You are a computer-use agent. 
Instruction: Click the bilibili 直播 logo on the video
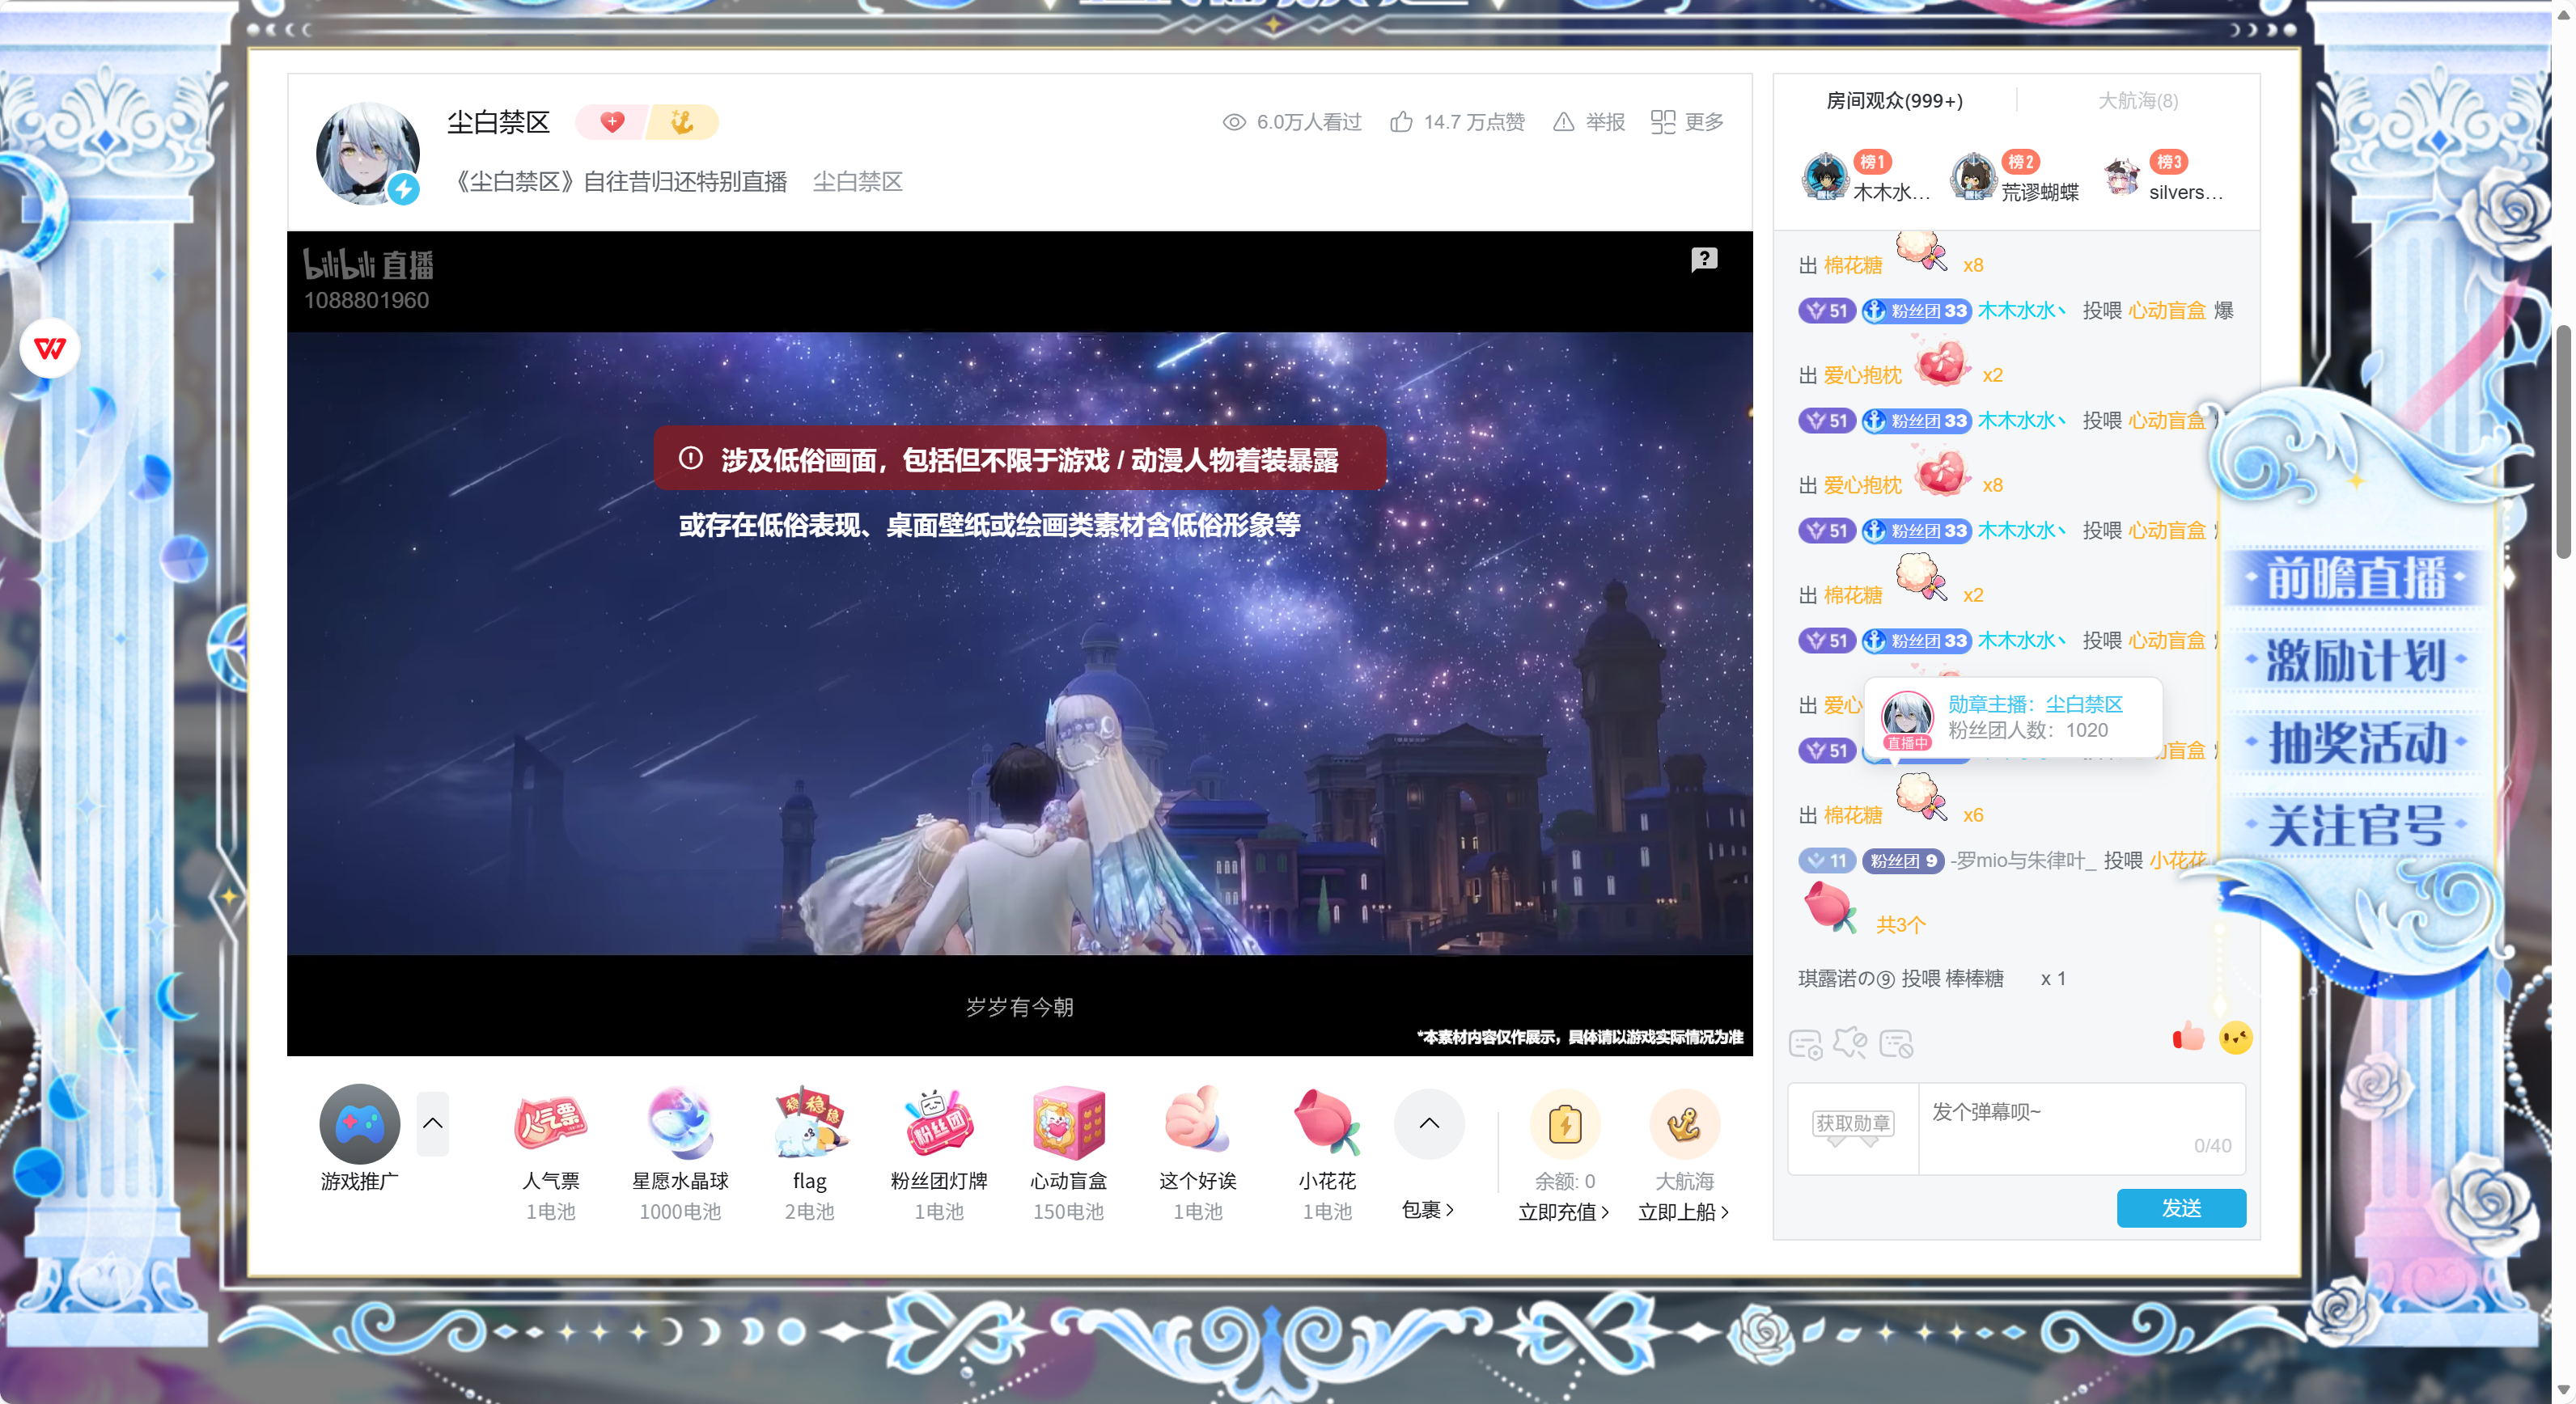pos(368,264)
